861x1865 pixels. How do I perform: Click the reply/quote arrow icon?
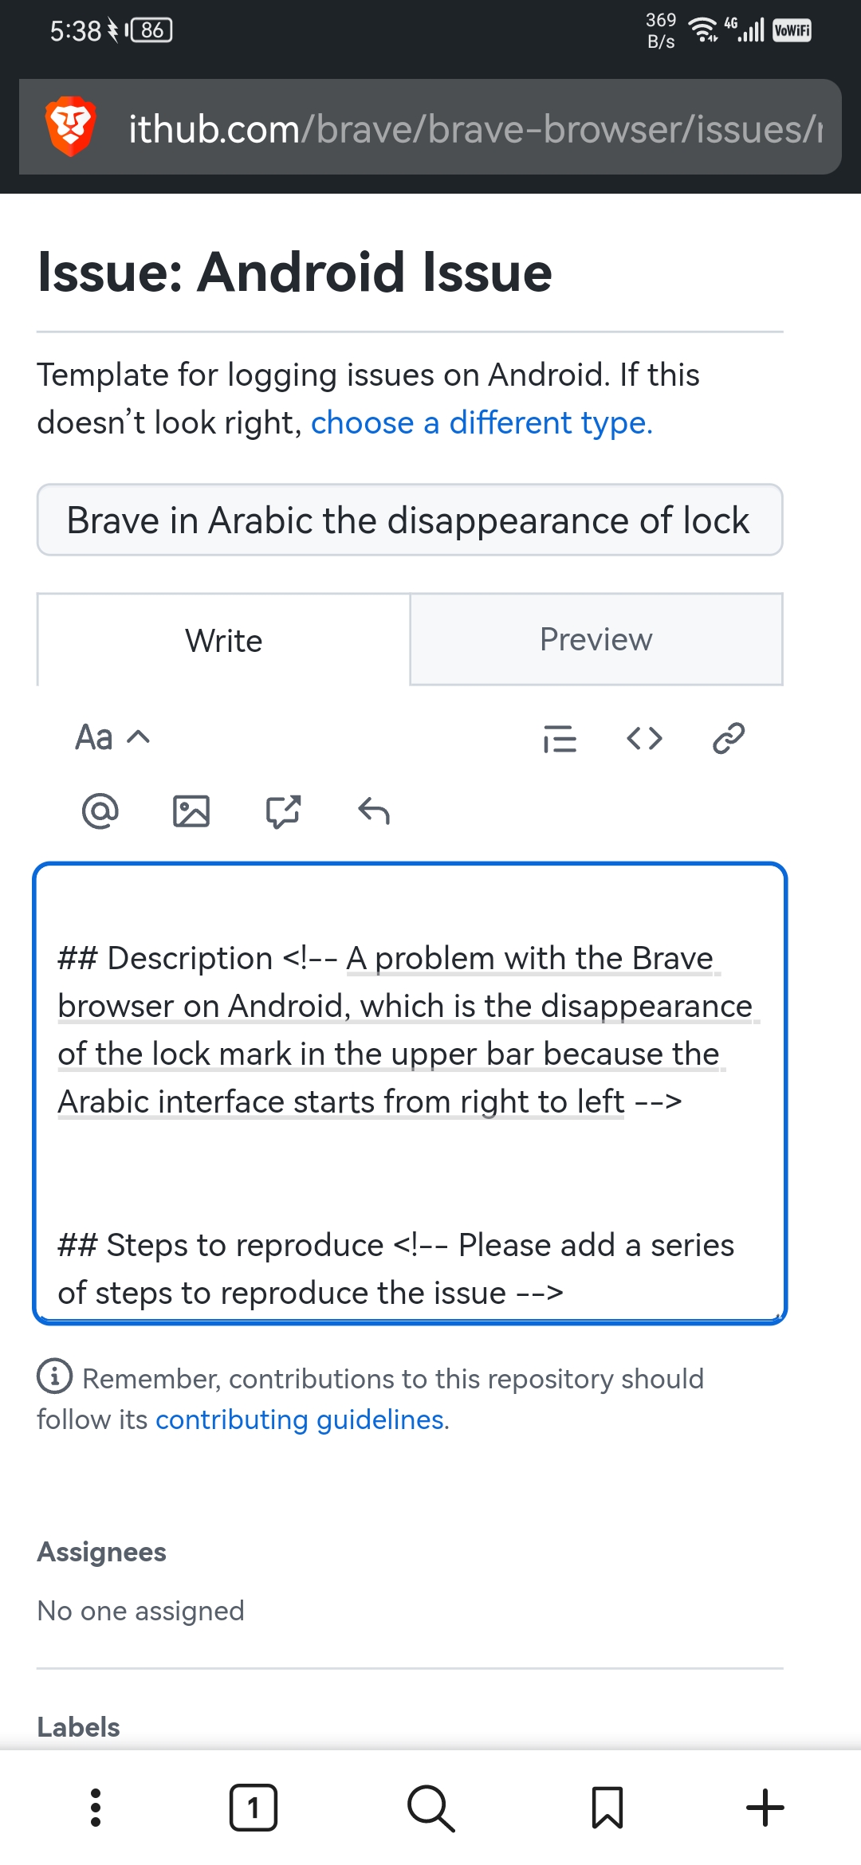pos(373,811)
